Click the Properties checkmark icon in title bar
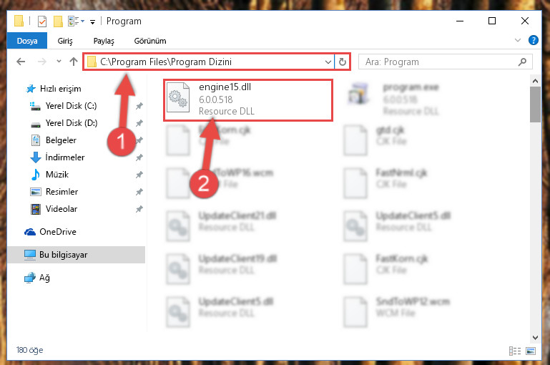 point(42,21)
